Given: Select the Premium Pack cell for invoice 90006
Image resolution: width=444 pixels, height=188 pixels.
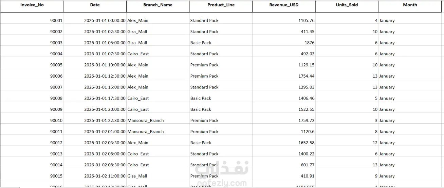Looking at the screenshot, I should [x=221, y=76].
